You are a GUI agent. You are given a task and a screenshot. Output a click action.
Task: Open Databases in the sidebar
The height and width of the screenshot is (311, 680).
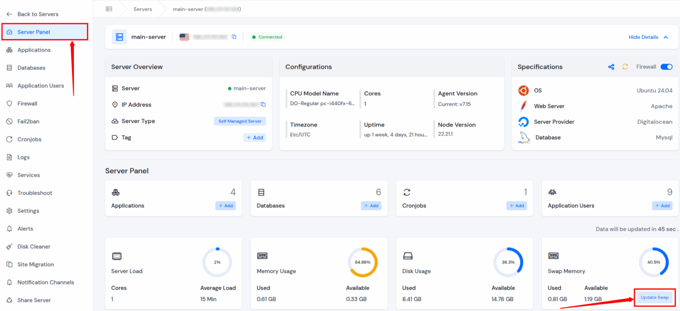click(31, 68)
